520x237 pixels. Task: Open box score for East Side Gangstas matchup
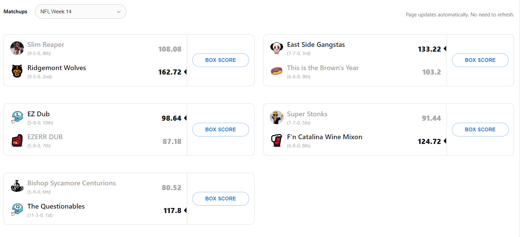coord(480,60)
